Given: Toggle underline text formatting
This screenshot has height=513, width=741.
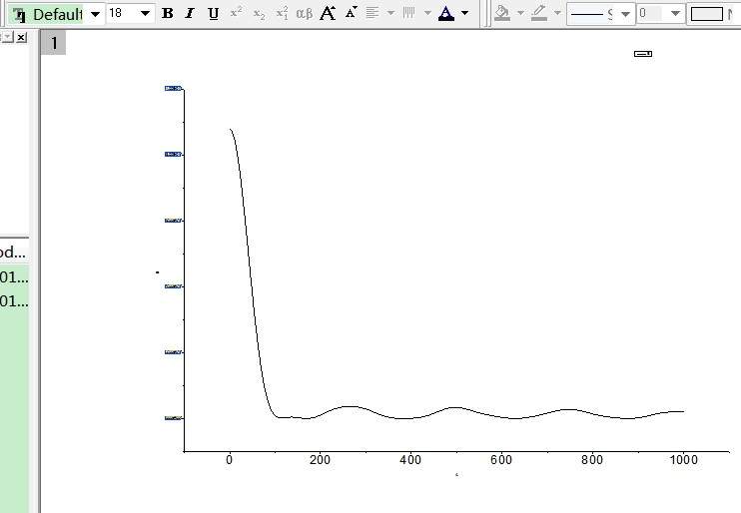Looking at the screenshot, I should coord(213,13).
